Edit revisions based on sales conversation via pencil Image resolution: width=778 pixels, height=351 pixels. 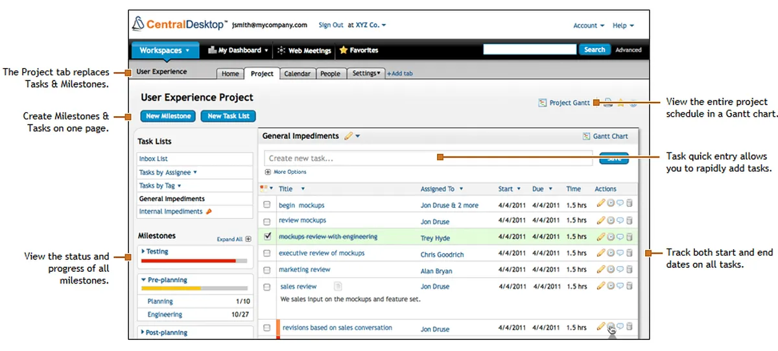coord(600,326)
